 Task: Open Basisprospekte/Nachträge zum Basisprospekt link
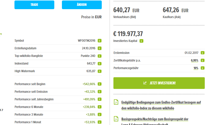coord(155,119)
